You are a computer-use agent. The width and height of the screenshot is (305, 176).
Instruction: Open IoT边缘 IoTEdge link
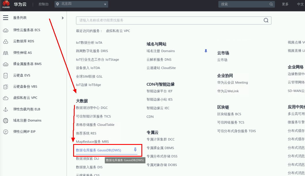tap(88, 85)
